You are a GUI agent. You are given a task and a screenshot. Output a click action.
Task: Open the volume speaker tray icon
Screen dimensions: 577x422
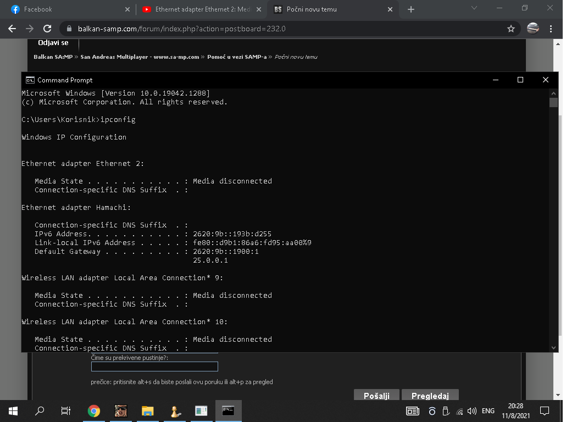click(471, 411)
